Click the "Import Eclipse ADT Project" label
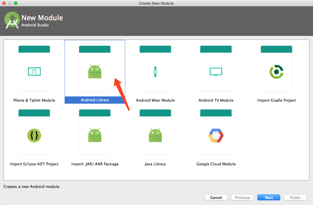This screenshot has width=313, height=205. pyautogui.click(x=34, y=164)
